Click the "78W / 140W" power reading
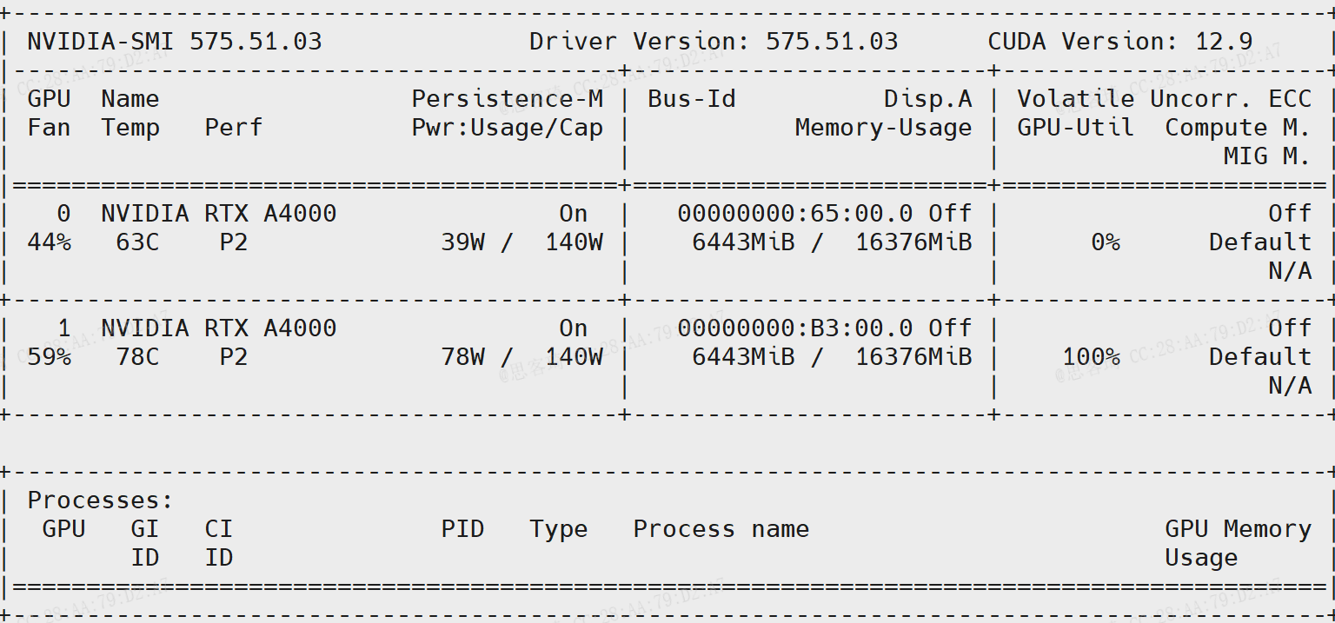1335x623 pixels. click(x=522, y=357)
